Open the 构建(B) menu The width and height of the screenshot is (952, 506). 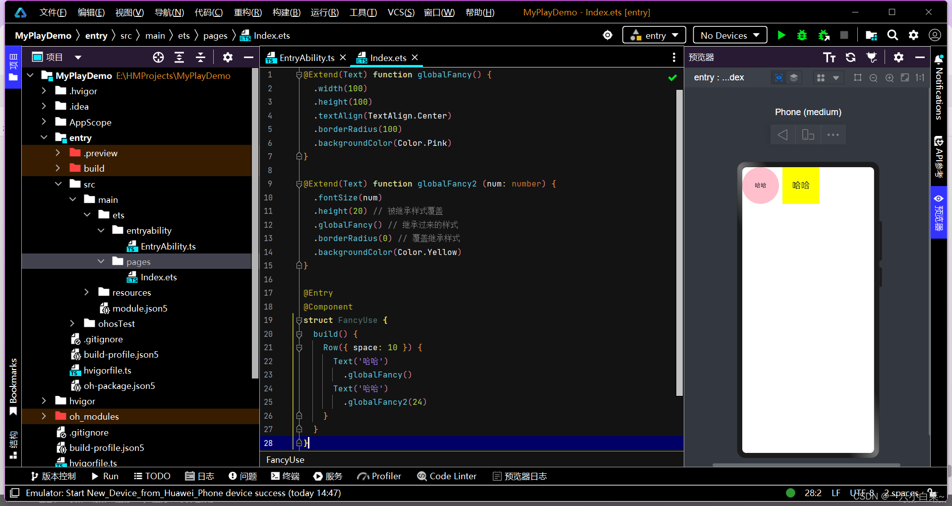coord(286,12)
